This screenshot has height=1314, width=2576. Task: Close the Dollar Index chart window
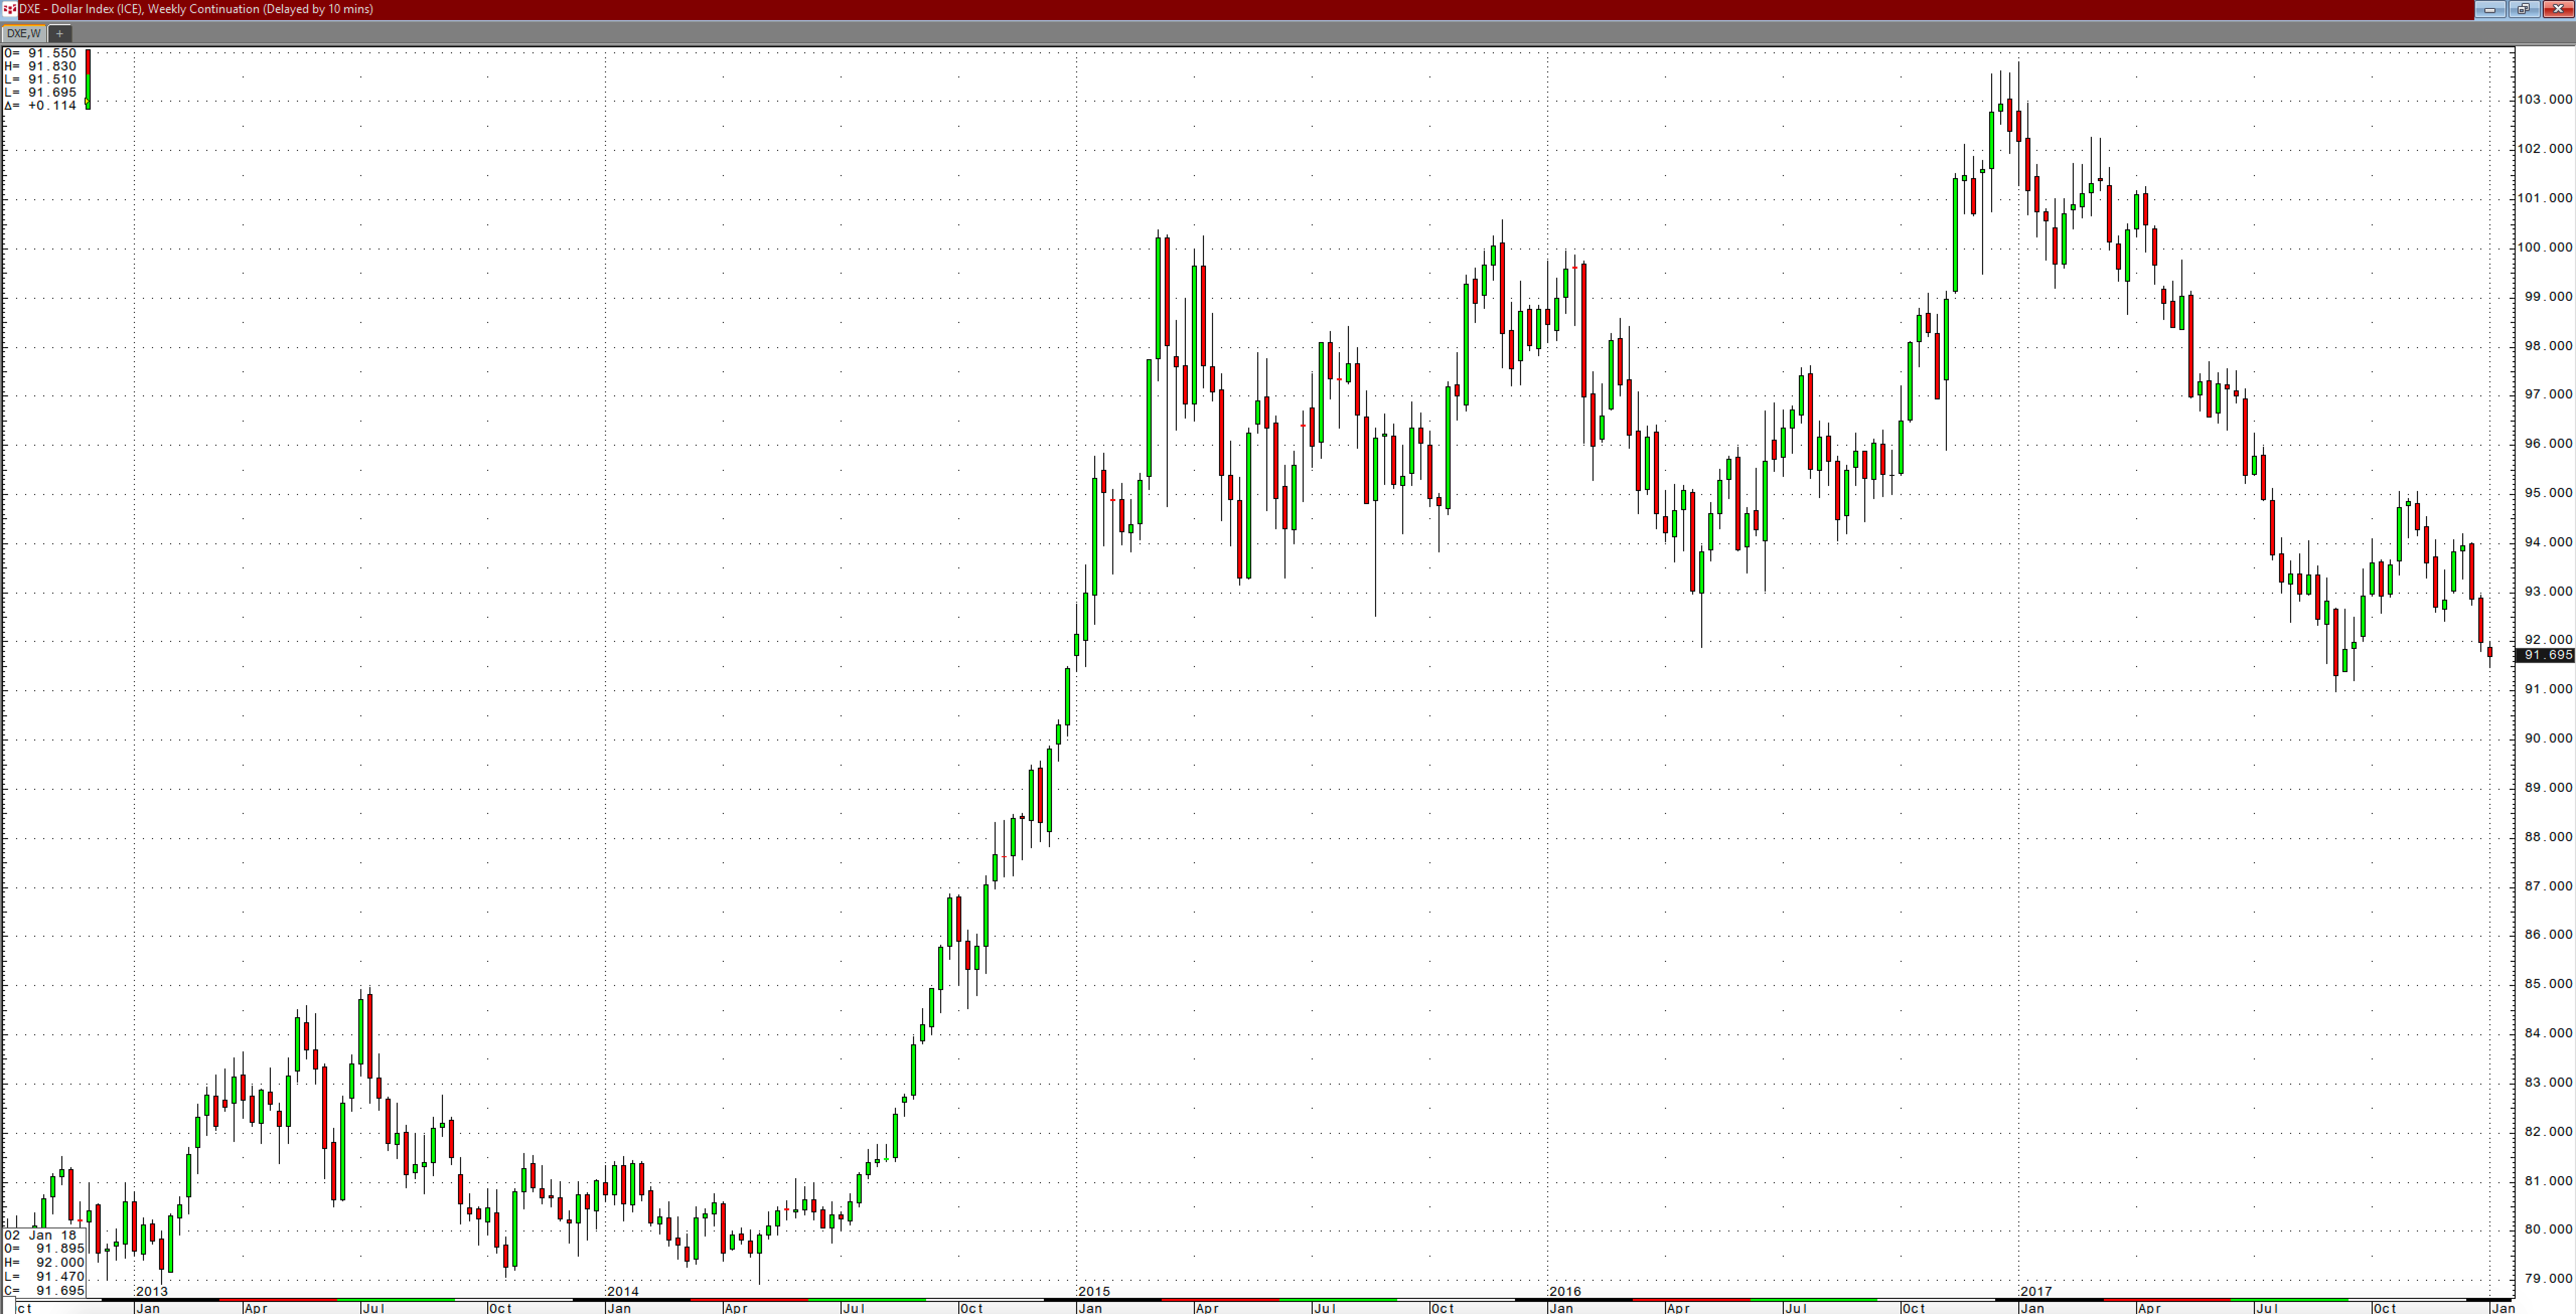pos(2558,9)
